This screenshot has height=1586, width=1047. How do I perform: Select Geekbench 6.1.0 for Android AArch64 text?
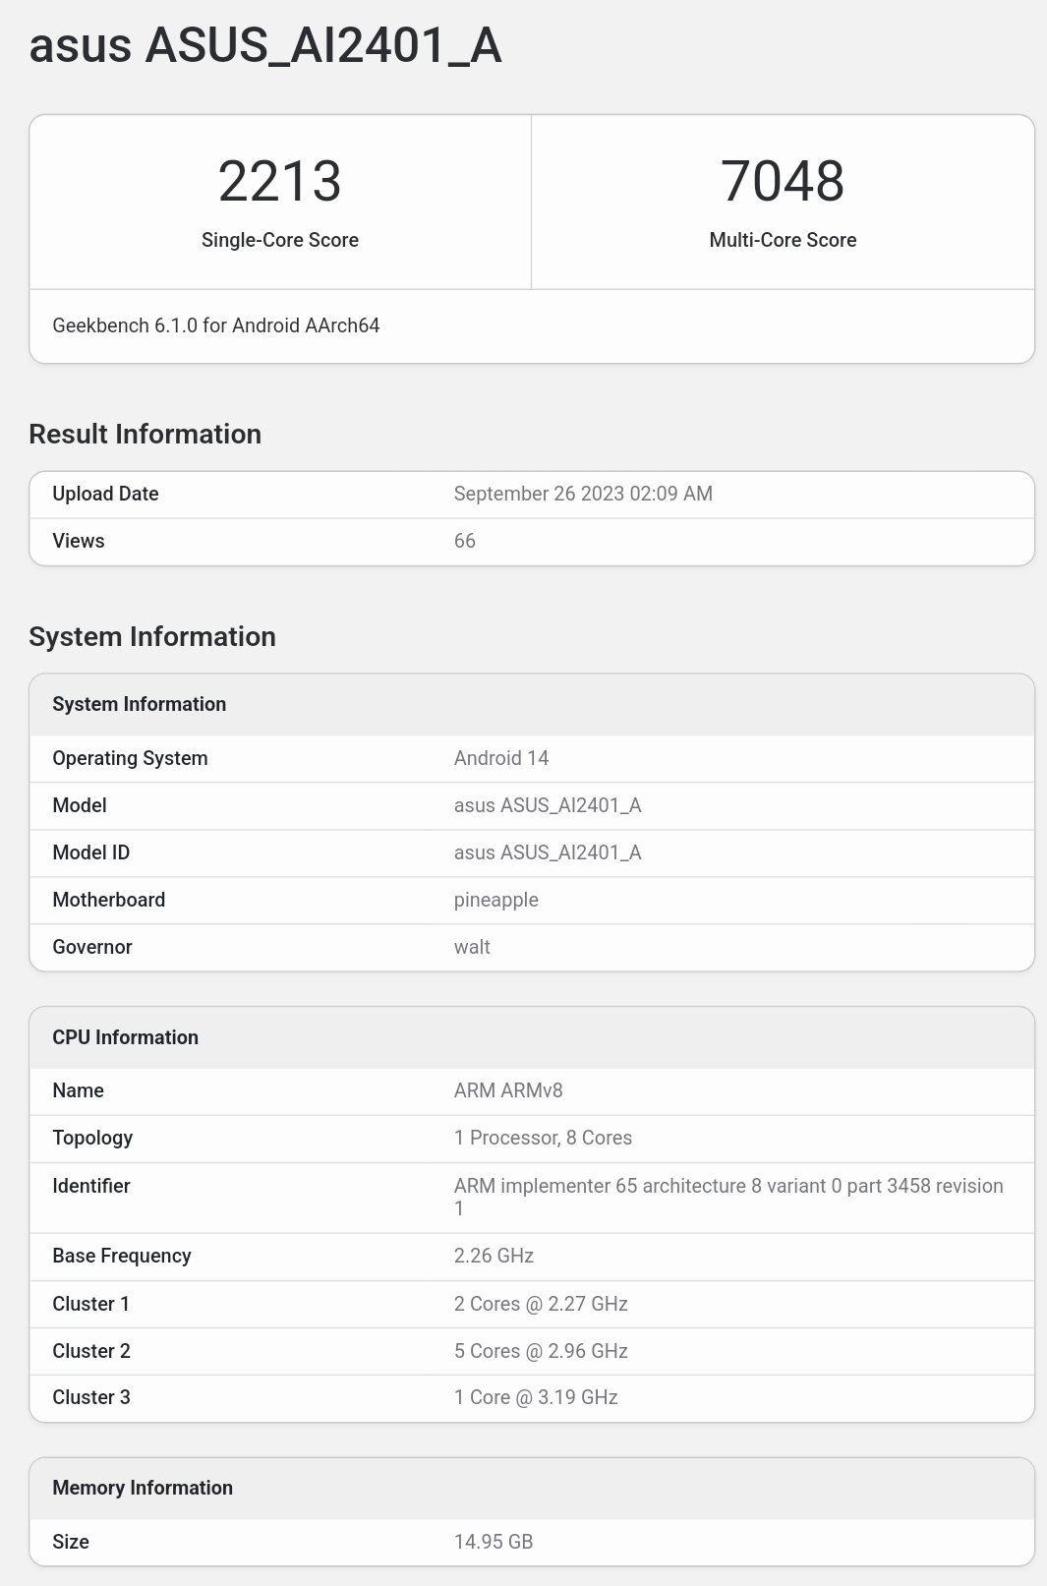216,325
